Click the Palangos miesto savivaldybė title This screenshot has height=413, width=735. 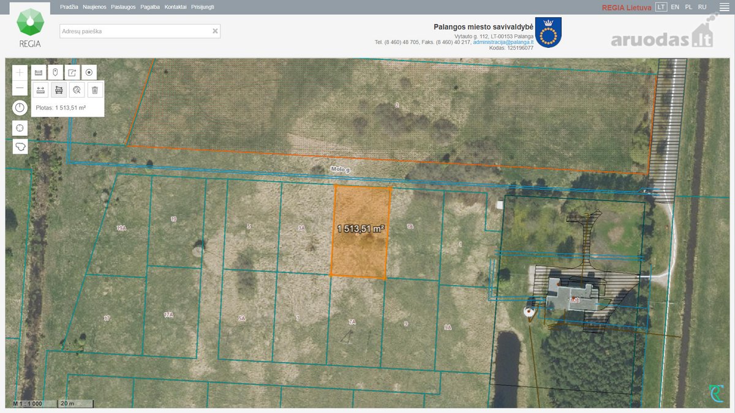pyautogui.click(x=483, y=27)
